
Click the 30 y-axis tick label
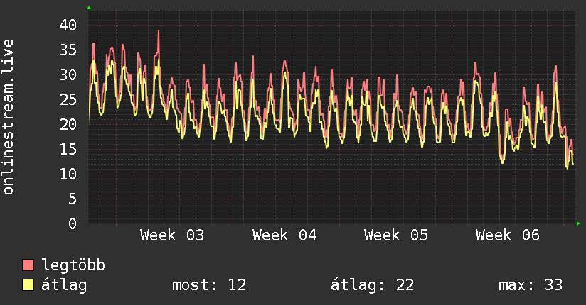[x=68, y=74]
